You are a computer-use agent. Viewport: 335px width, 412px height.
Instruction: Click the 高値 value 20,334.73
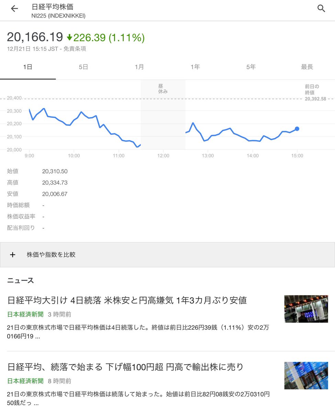pos(55,182)
